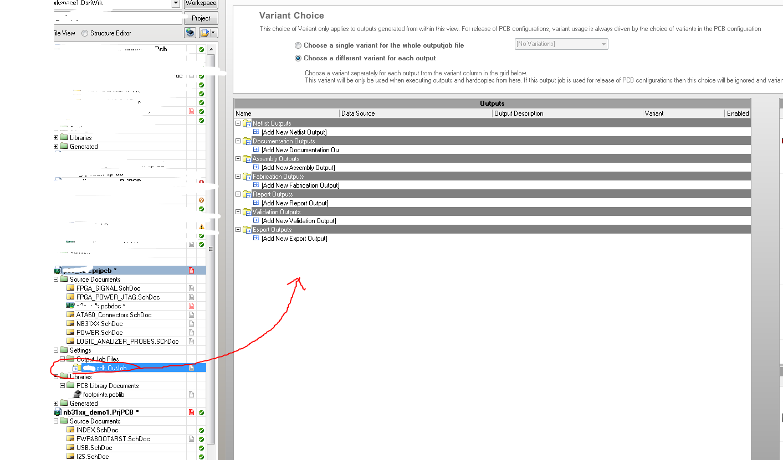Click the Workspace button

[201, 4]
